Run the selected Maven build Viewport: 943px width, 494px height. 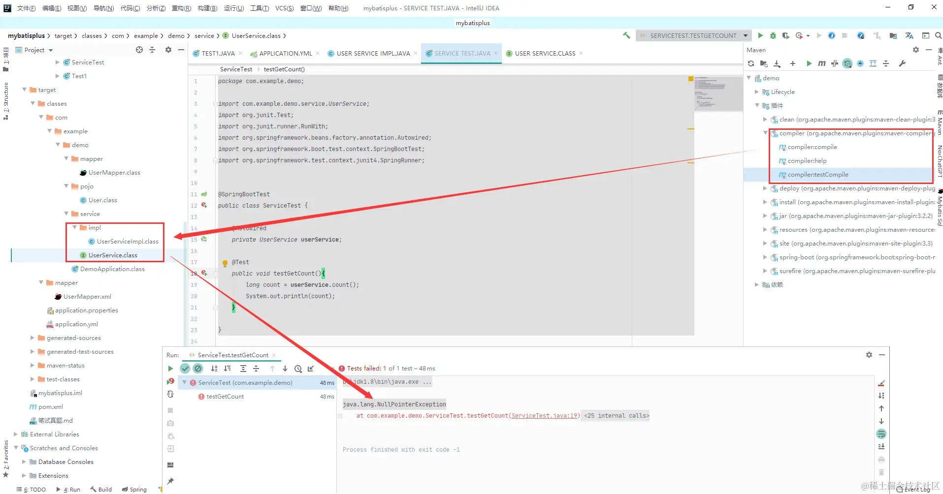pos(809,63)
